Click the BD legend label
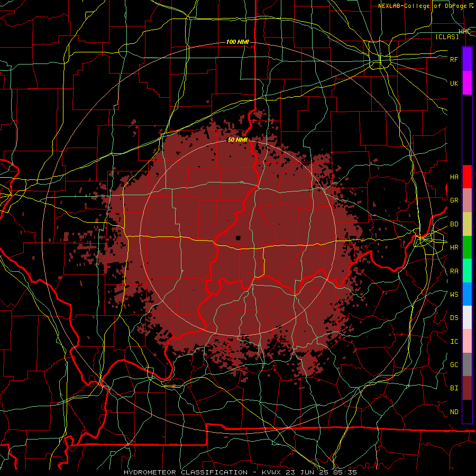476x476 pixels. (454, 224)
